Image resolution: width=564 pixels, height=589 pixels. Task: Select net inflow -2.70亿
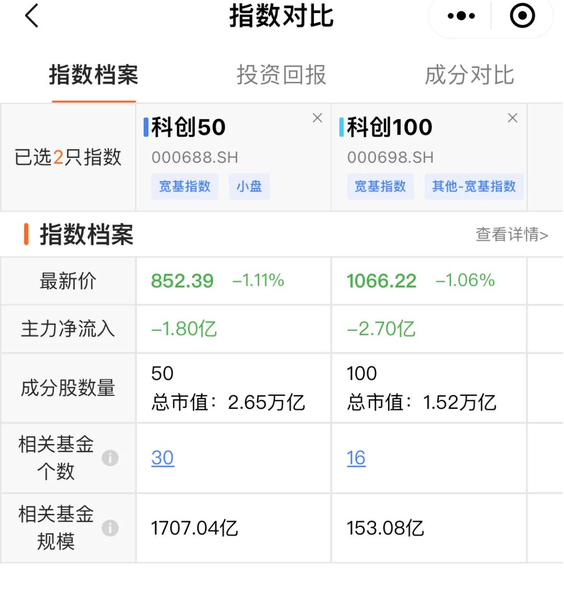pos(381,329)
